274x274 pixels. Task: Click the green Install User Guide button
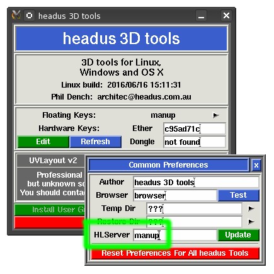click(x=50, y=210)
